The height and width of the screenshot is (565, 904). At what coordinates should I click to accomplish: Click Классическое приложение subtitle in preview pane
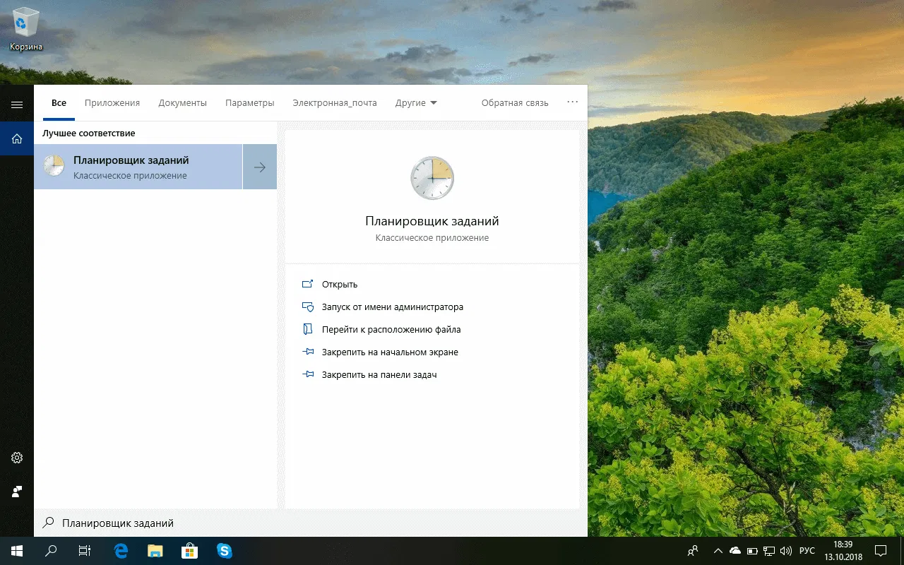click(x=432, y=238)
